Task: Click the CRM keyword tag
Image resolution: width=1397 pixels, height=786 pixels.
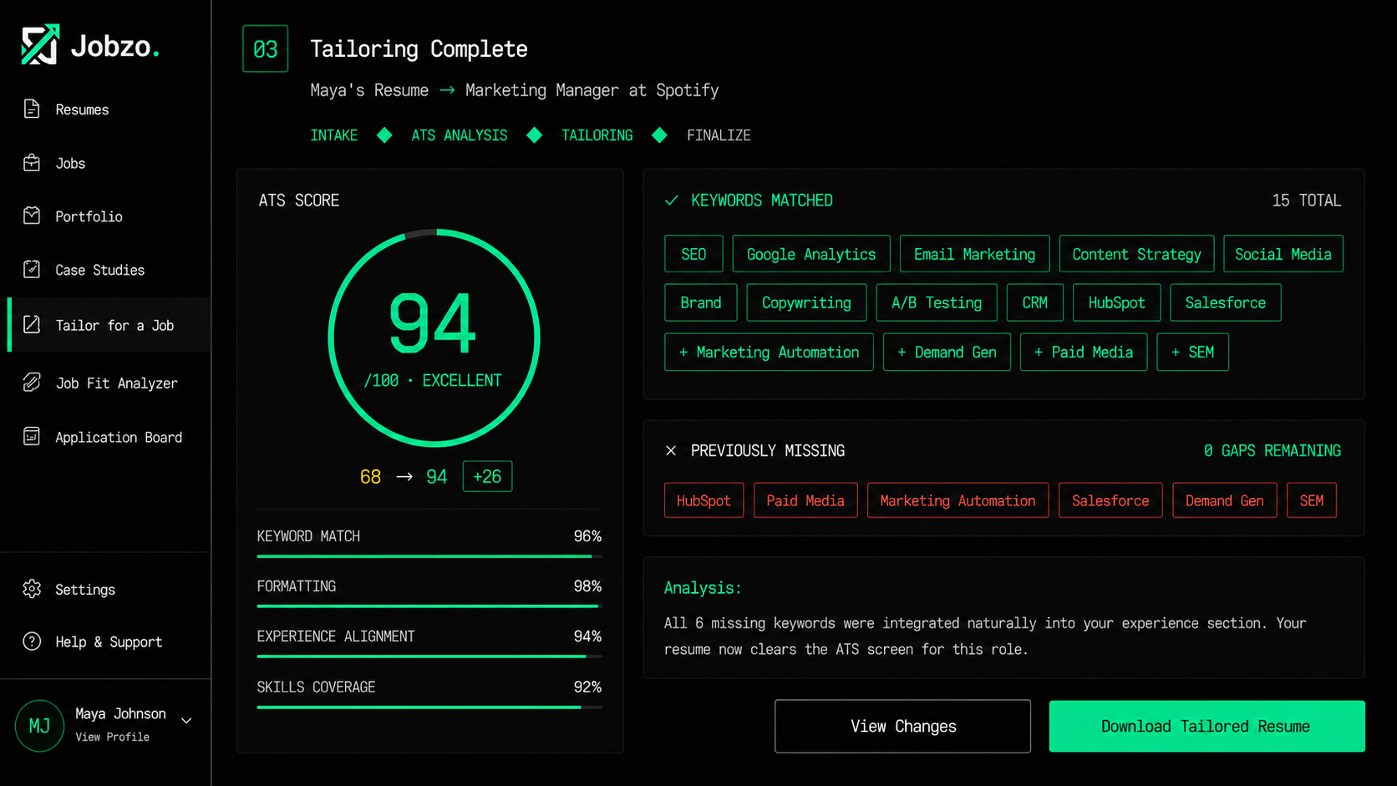Action: (1035, 302)
